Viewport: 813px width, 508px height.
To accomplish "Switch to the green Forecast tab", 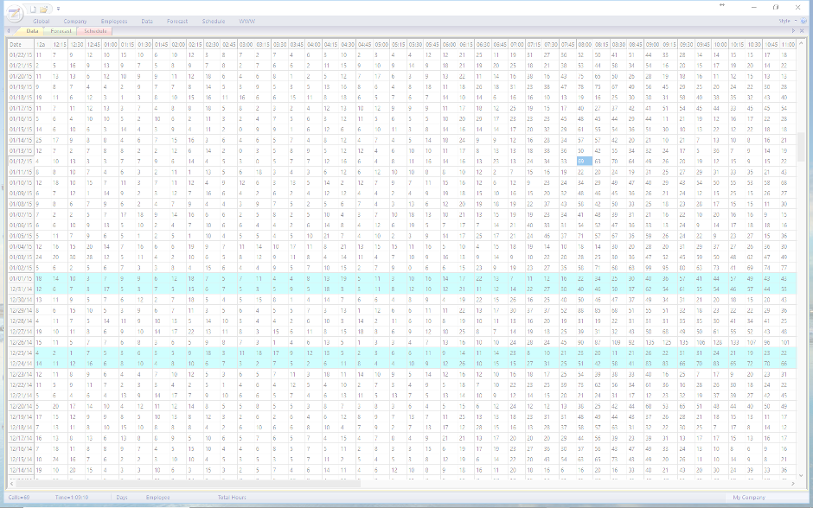I will click(61, 31).
